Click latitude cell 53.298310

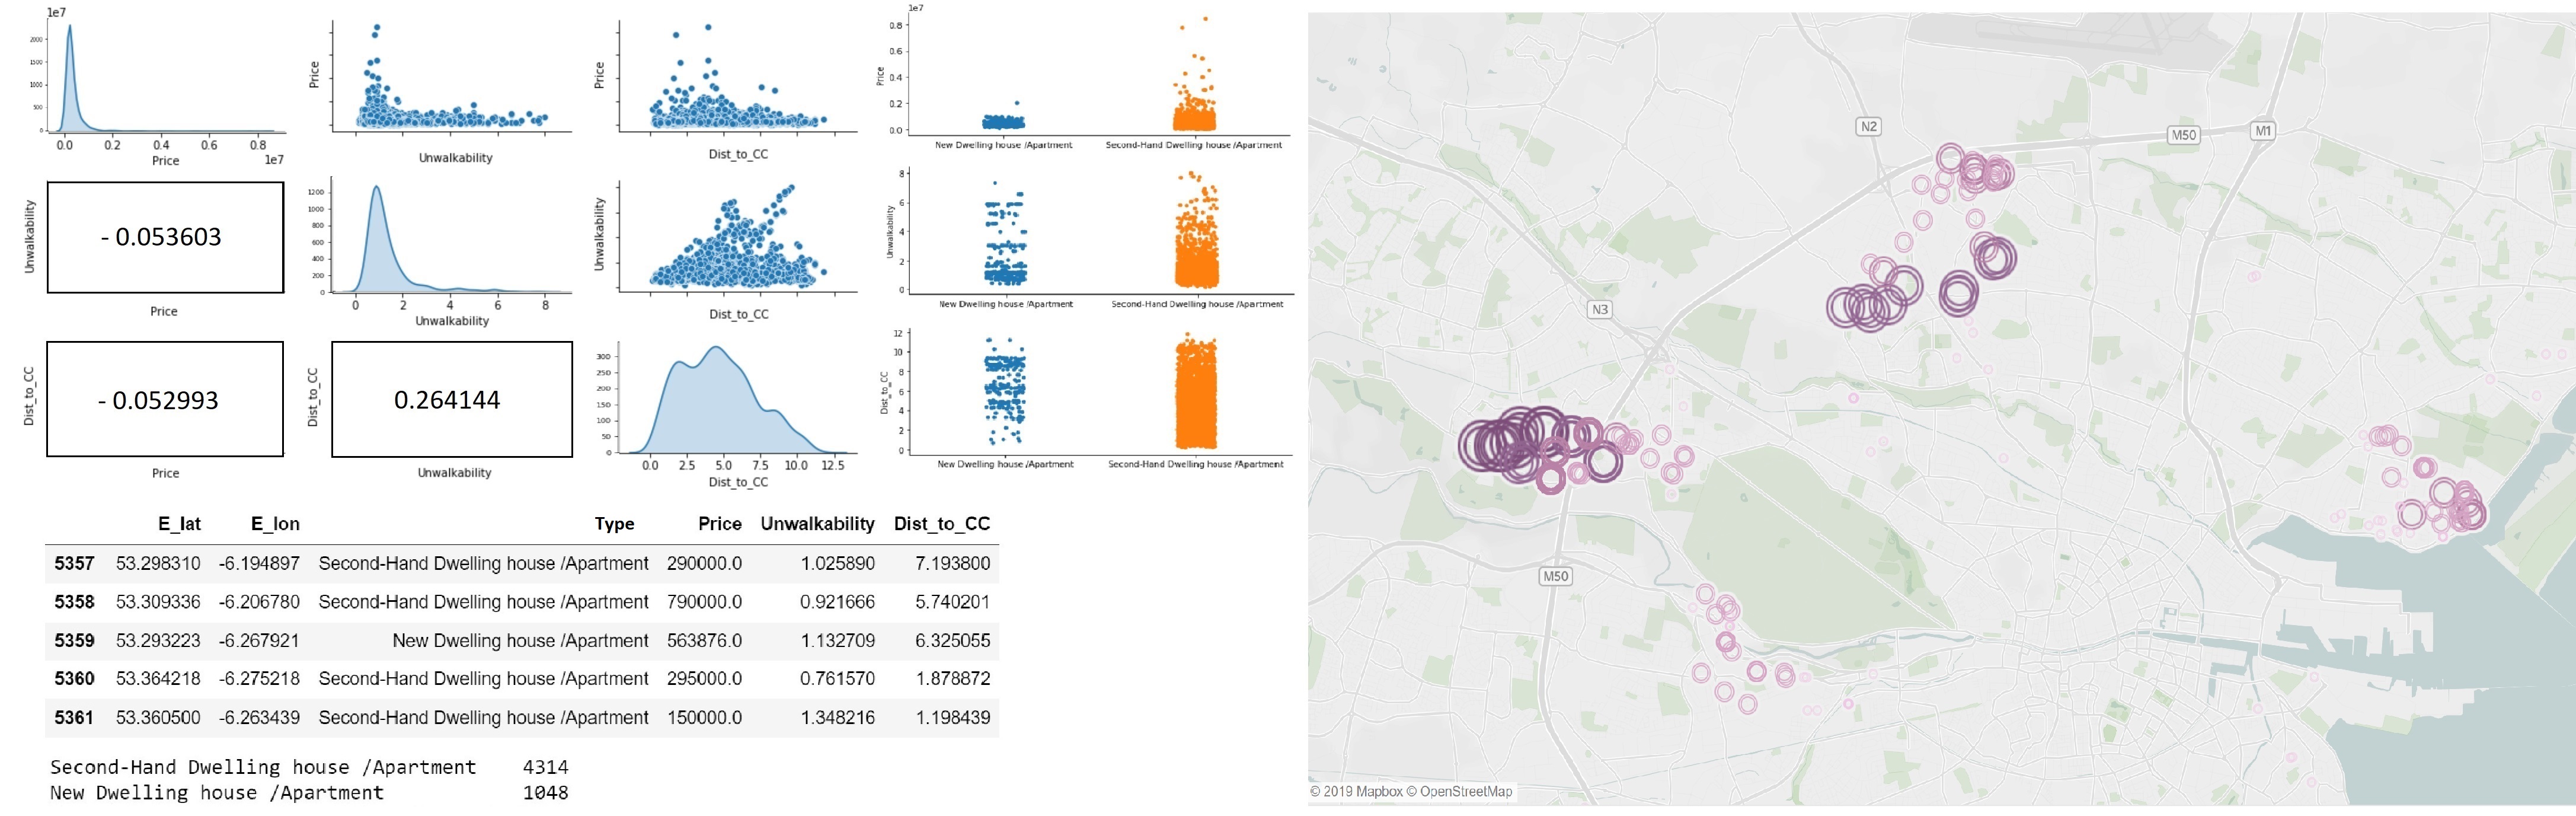tap(158, 563)
